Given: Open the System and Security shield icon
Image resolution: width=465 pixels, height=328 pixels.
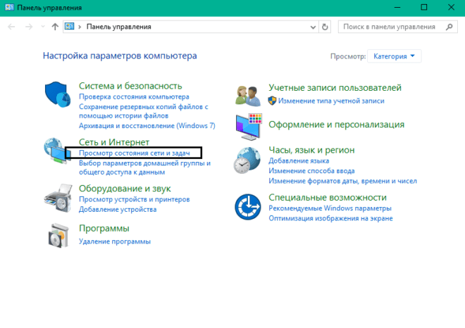Looking at the screenshot, I should 58,94.
